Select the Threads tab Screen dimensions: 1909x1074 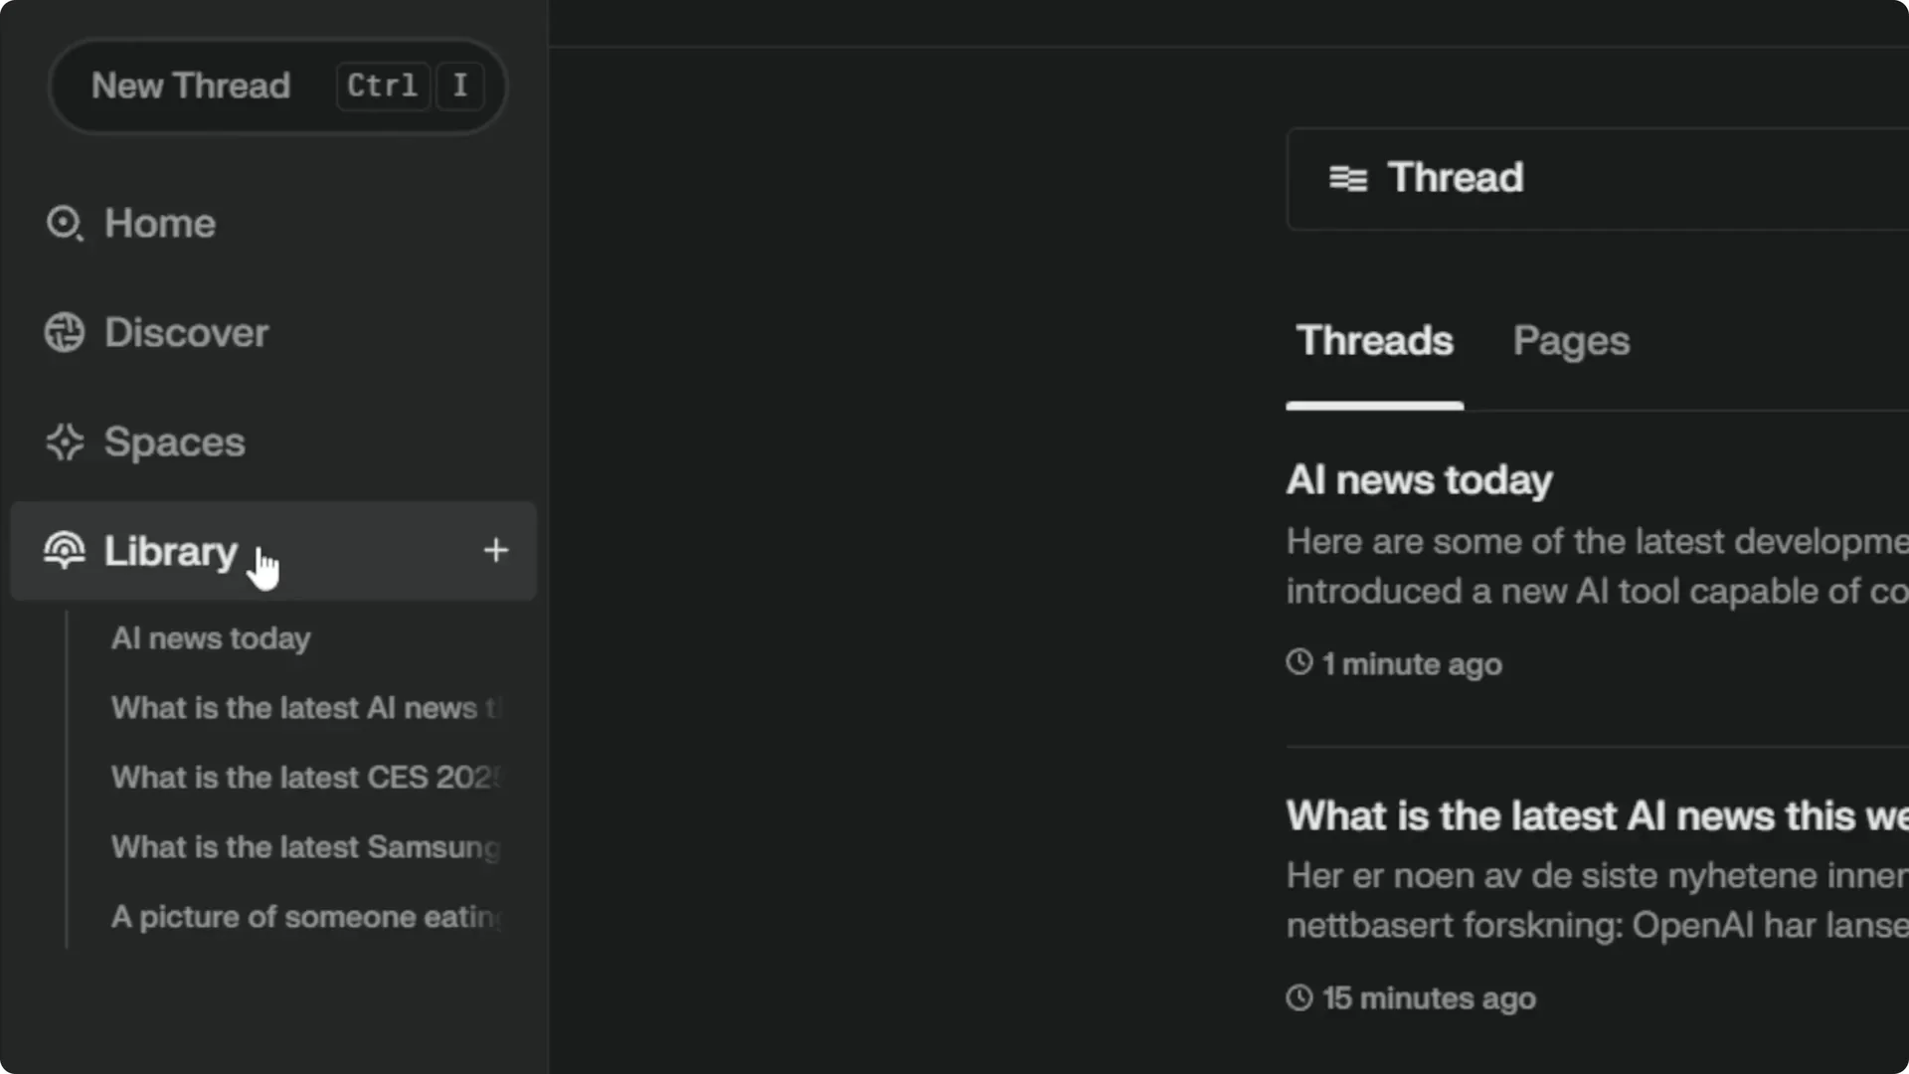[x=1374, y=341]
